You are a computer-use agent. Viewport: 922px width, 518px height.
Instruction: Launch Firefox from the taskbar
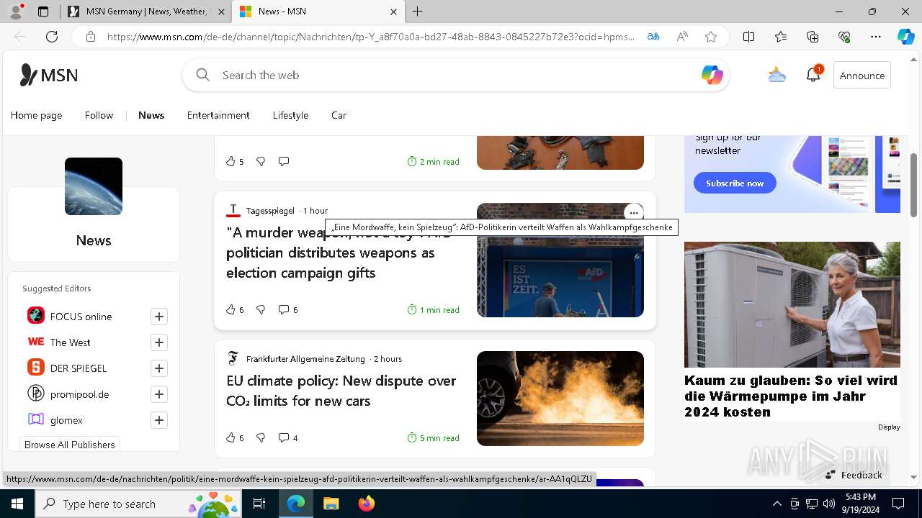367,504
